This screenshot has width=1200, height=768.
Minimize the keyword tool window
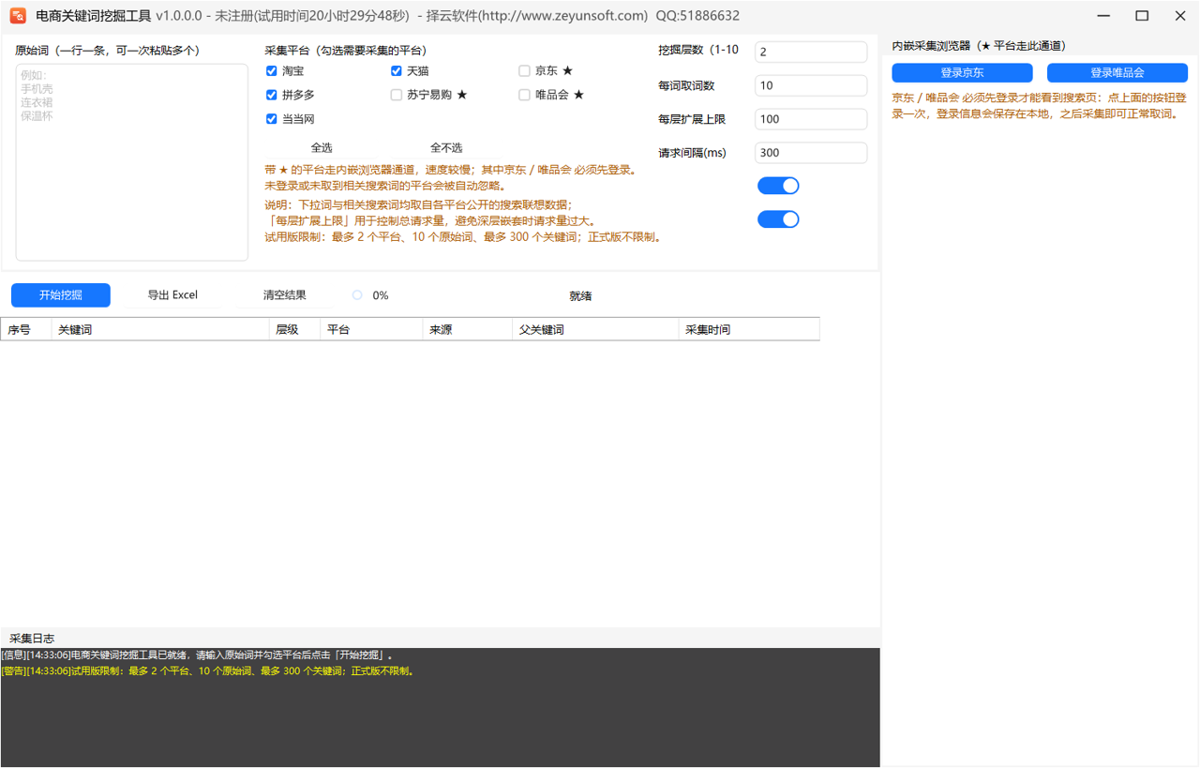pos(1103,16)
